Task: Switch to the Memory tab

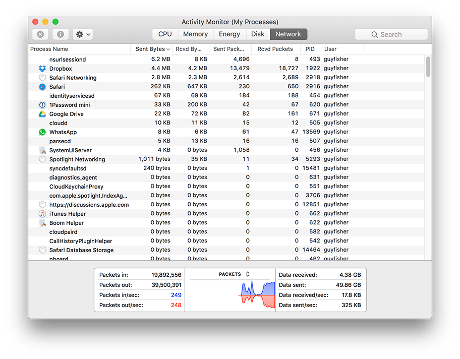Action: pyautogui.click(x=195, y=34)
